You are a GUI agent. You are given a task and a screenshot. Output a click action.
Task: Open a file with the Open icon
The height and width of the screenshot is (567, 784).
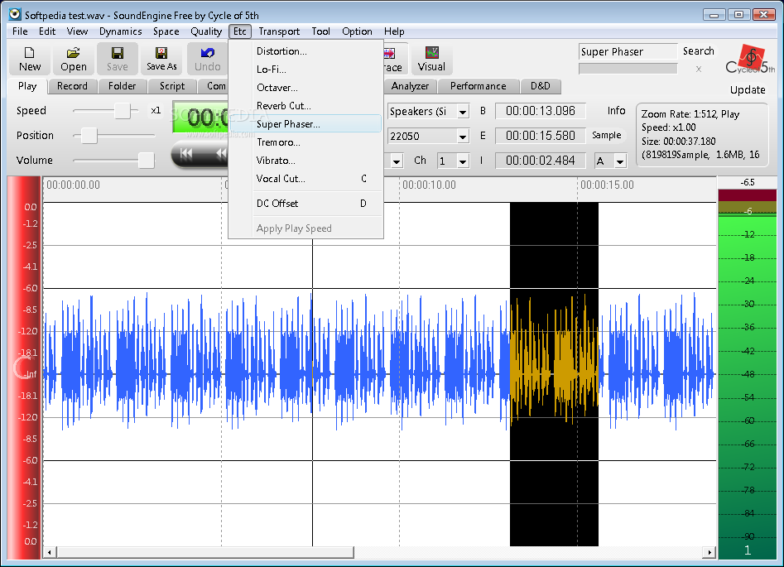click(74, 59)
